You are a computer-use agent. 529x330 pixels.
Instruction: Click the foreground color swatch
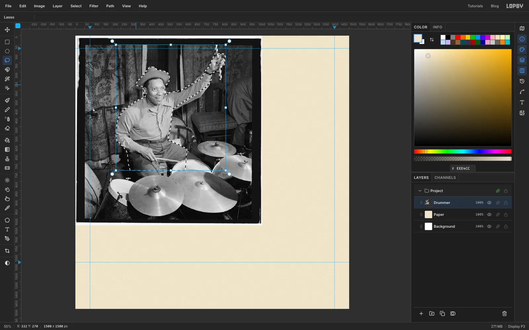[x=418, y=38]
